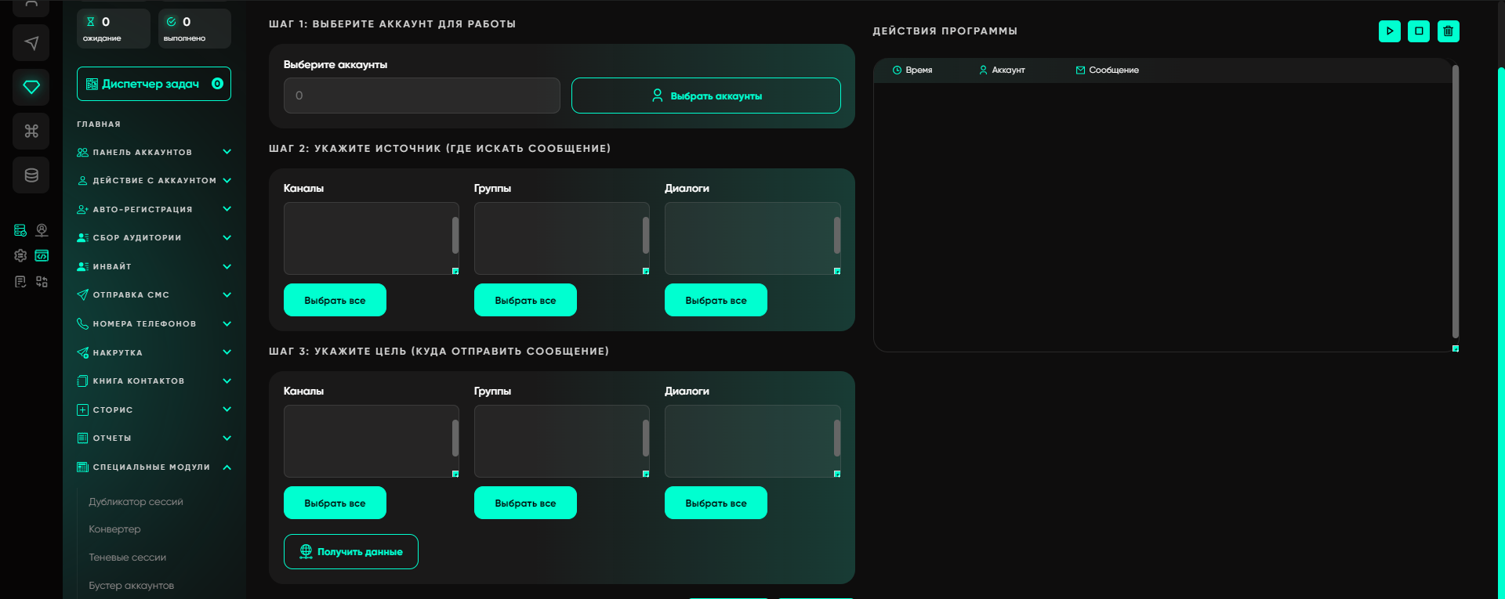Click the program actions log scrollbar
This screenshot has height=599, width=1505.
[1455, 202]
